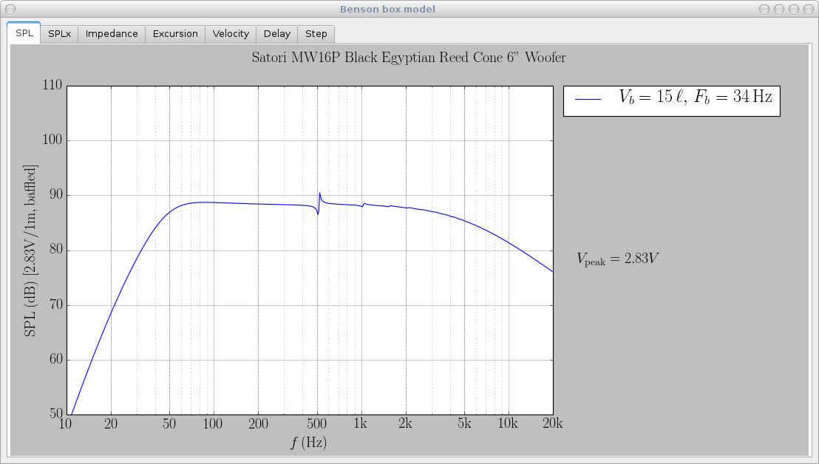Click the window menu button at title bar left

[x=10, y=9]
